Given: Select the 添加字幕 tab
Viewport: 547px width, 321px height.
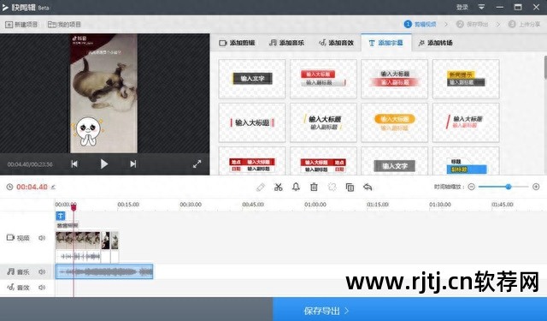Looking at the screenshot, I should pos(385,43).
